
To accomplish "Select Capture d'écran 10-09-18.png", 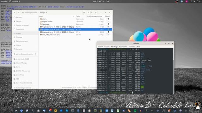I will point(75,27).
